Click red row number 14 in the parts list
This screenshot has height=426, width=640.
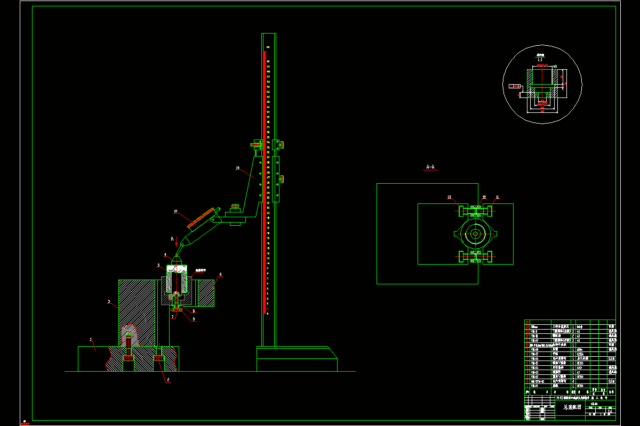tap(527, 327)
